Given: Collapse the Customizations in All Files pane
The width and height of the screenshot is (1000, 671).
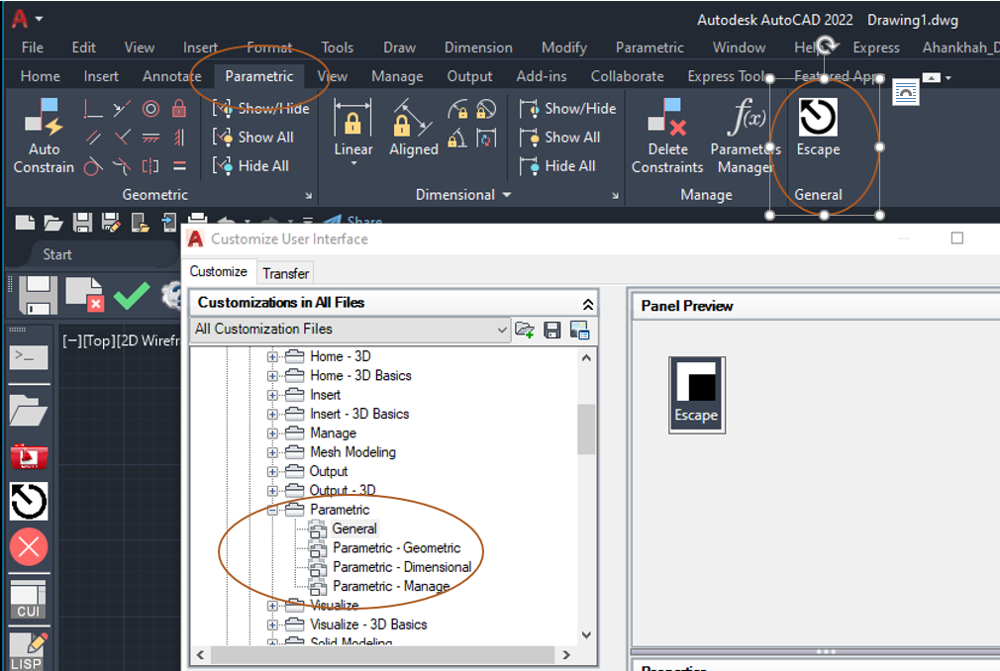Looking at the screenshot, I should (x=588, y=304).
